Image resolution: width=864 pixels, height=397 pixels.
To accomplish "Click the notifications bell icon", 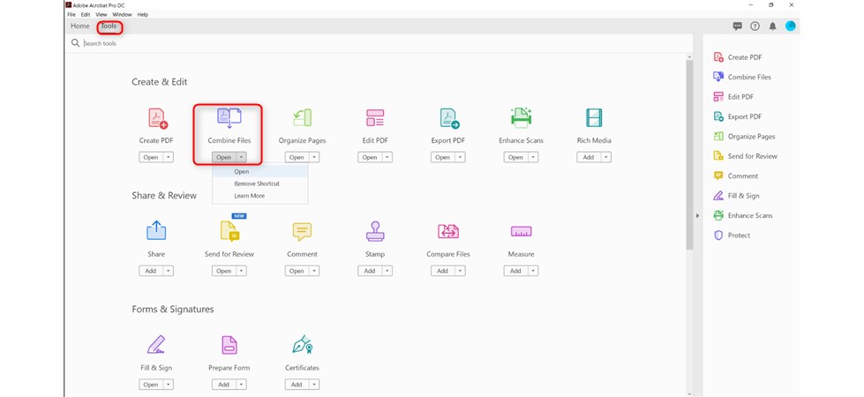I will click(772, 26).
